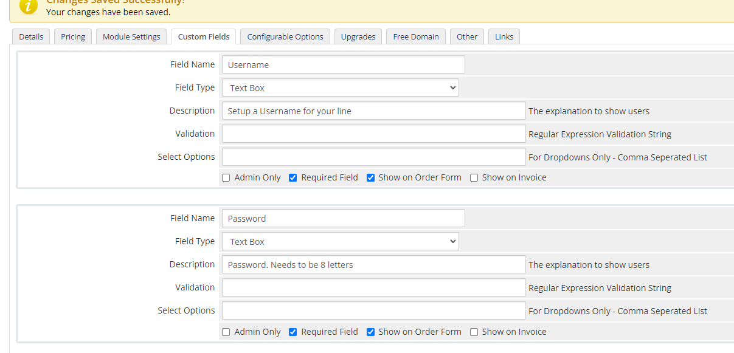Open Field Type dropdown for Password field

point(340,242)
